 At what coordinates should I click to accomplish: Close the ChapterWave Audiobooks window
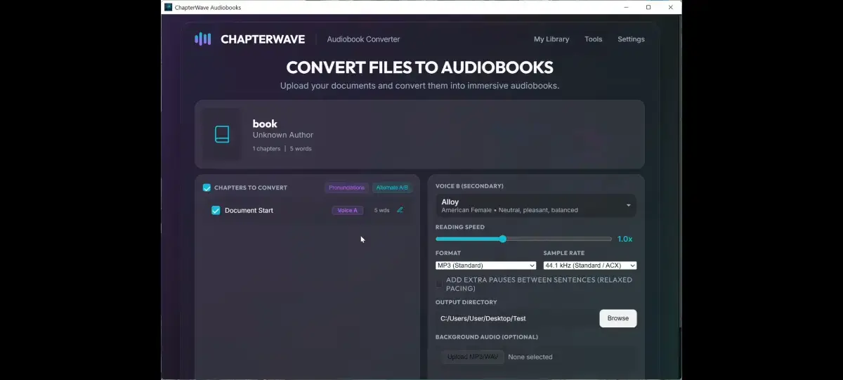click(x=671, y=7)
